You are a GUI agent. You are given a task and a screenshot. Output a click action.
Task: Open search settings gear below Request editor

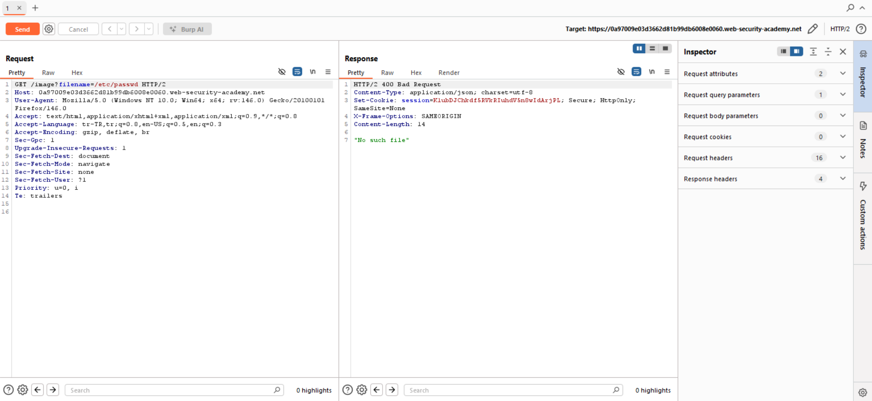23,390
